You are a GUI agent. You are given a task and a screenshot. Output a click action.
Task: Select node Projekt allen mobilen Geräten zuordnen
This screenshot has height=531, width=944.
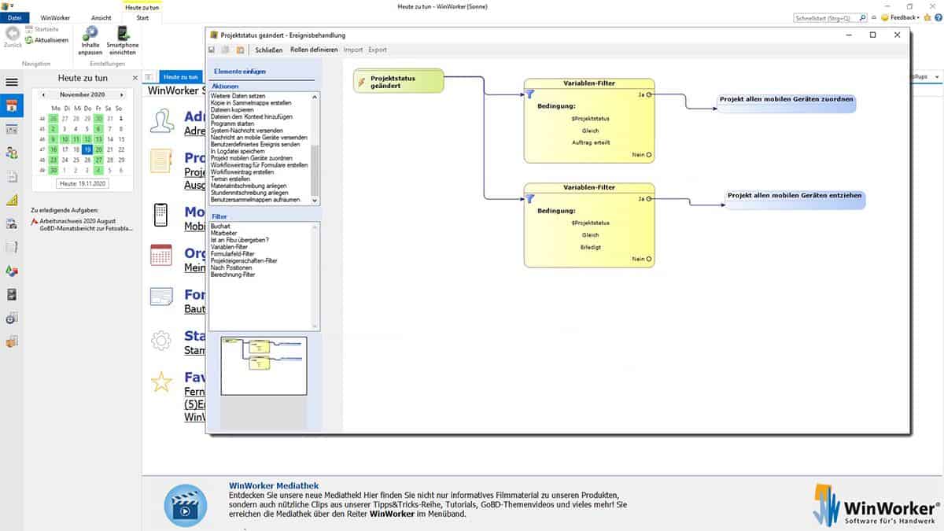point(786,103)
